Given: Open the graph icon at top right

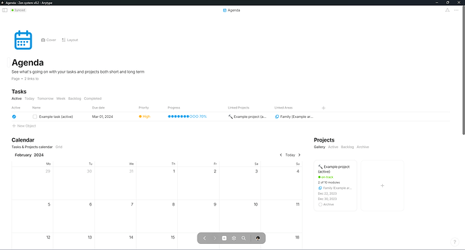Looking at the screenshot, I should (447, 10).
